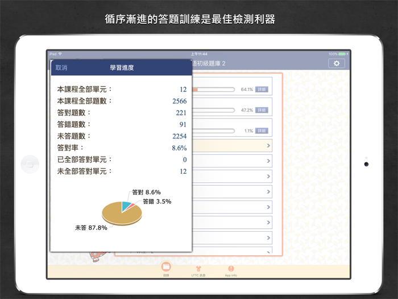
Task: Open 詳細 beside the 1.1% bar
Action: coord(262,131)
